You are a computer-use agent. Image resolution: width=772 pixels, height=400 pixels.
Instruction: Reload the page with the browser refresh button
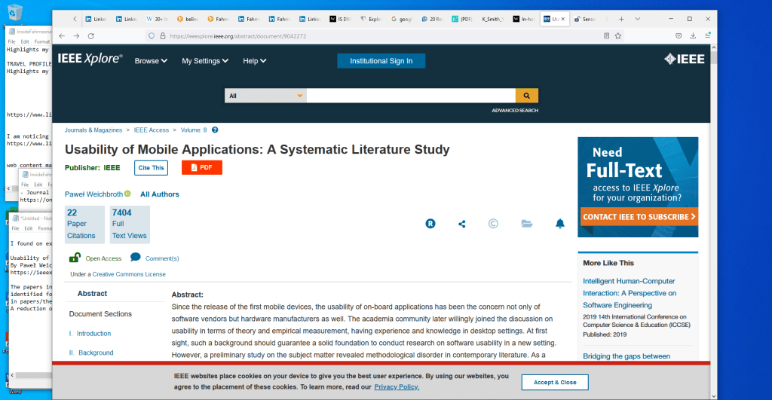tap(91, 35)
